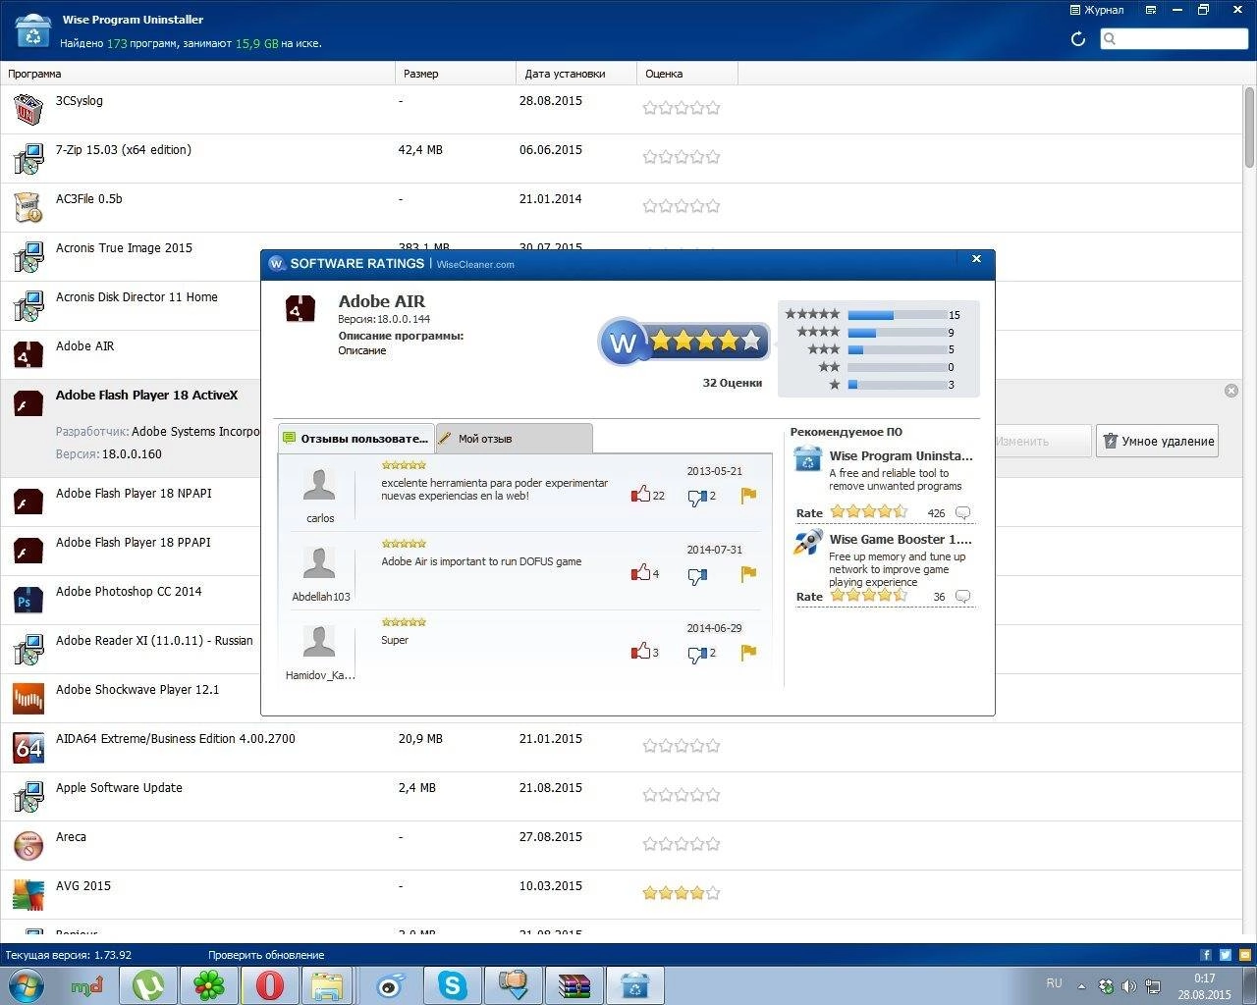Viewport: 1257px width, 1005px height.
Task: Click the Wise Game Booster rocket icon
Action: (x=807, y=543)
